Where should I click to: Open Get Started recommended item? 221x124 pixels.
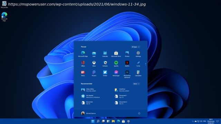(90, 96)
